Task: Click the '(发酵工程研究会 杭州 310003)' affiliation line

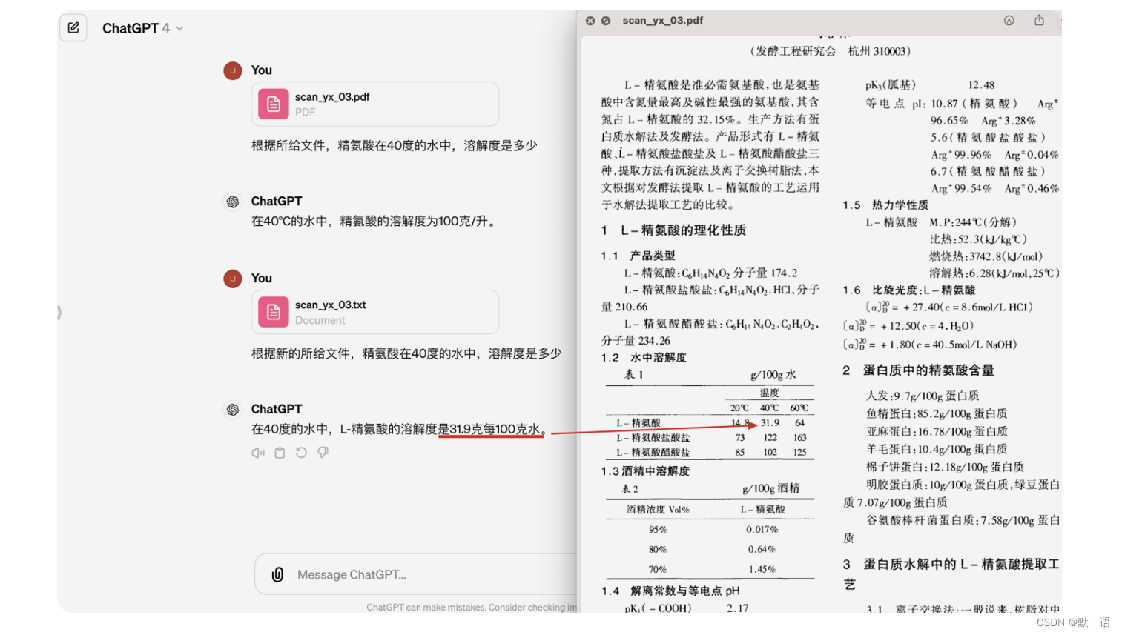Action: pyautogui.click(x=830, y=52)
